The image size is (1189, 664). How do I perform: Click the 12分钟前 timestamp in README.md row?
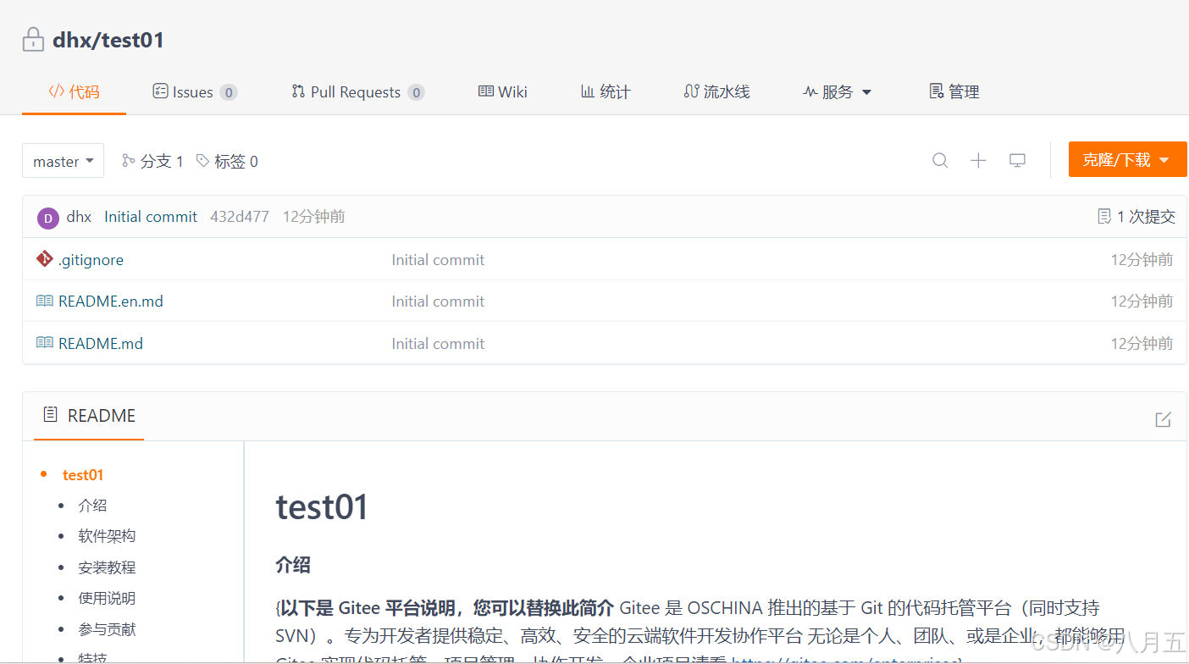pos(1142,343)
